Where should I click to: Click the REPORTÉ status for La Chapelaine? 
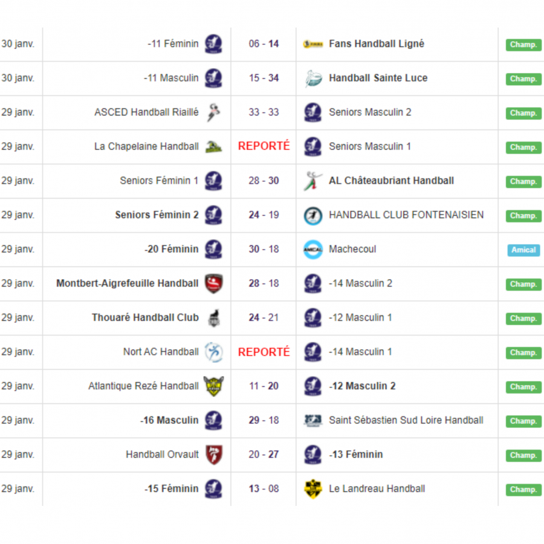click(264, 146)
